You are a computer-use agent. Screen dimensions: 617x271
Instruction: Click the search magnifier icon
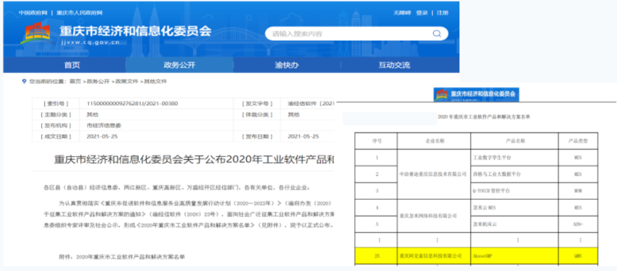click(437, 33)
